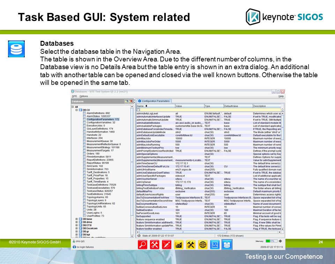
Task: Expand the DB Excelcom tree node
Action: [76, 228]
